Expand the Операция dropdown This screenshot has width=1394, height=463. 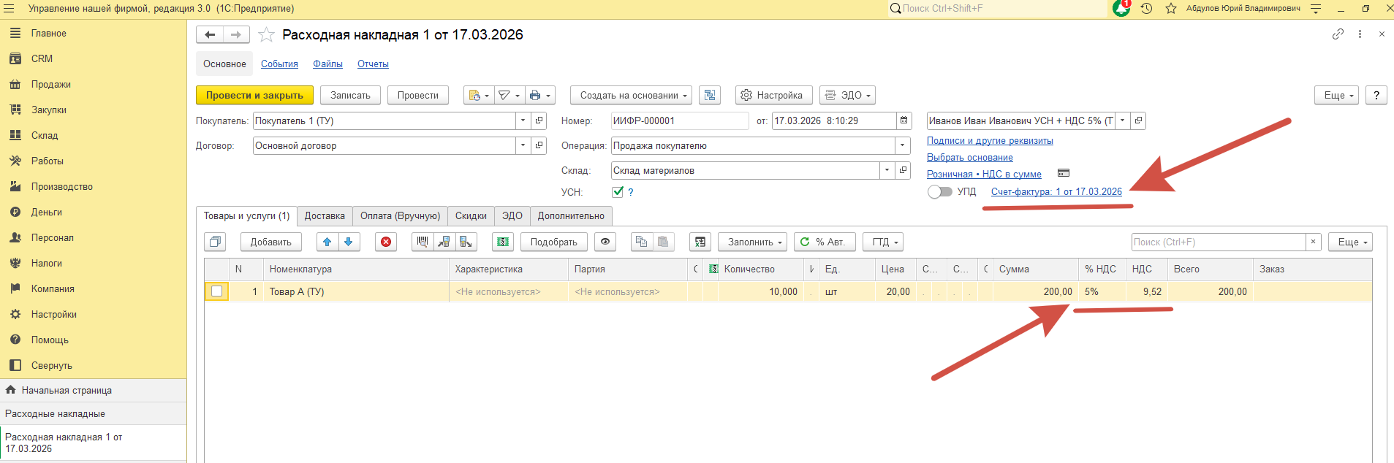pos(903,145)
